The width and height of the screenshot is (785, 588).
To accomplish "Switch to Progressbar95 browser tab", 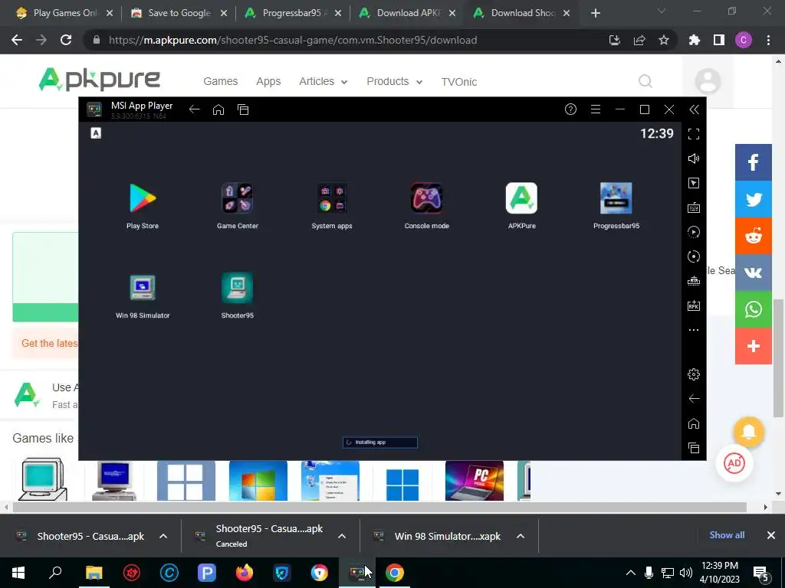I will (294, 13).
